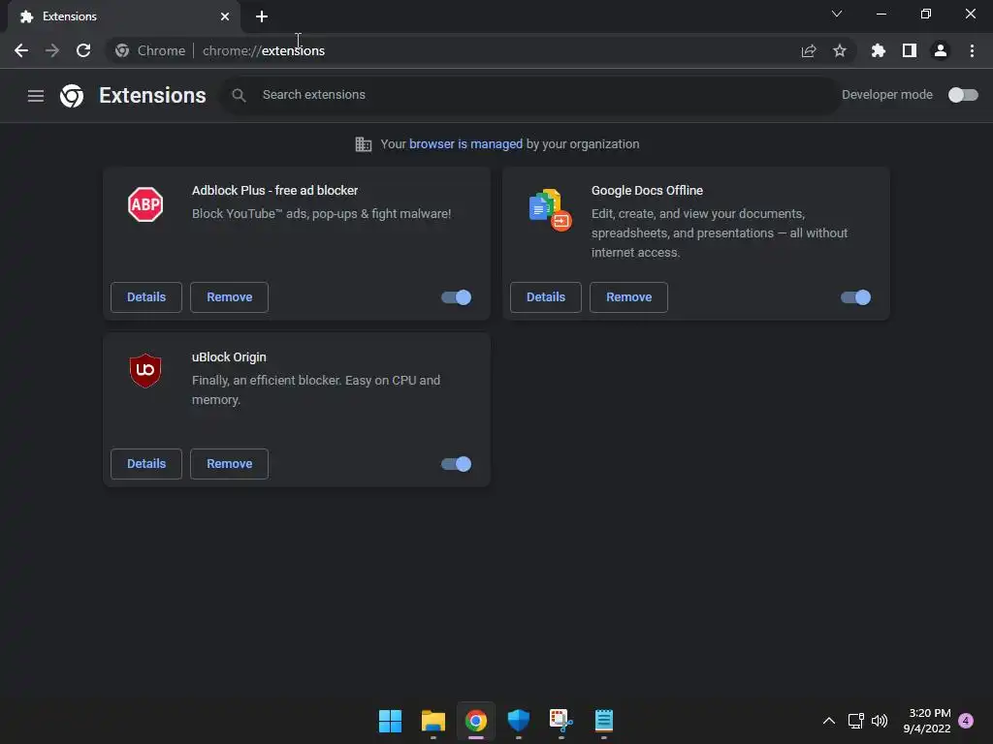Open the Windows Start menu

[x=390, y=721]
